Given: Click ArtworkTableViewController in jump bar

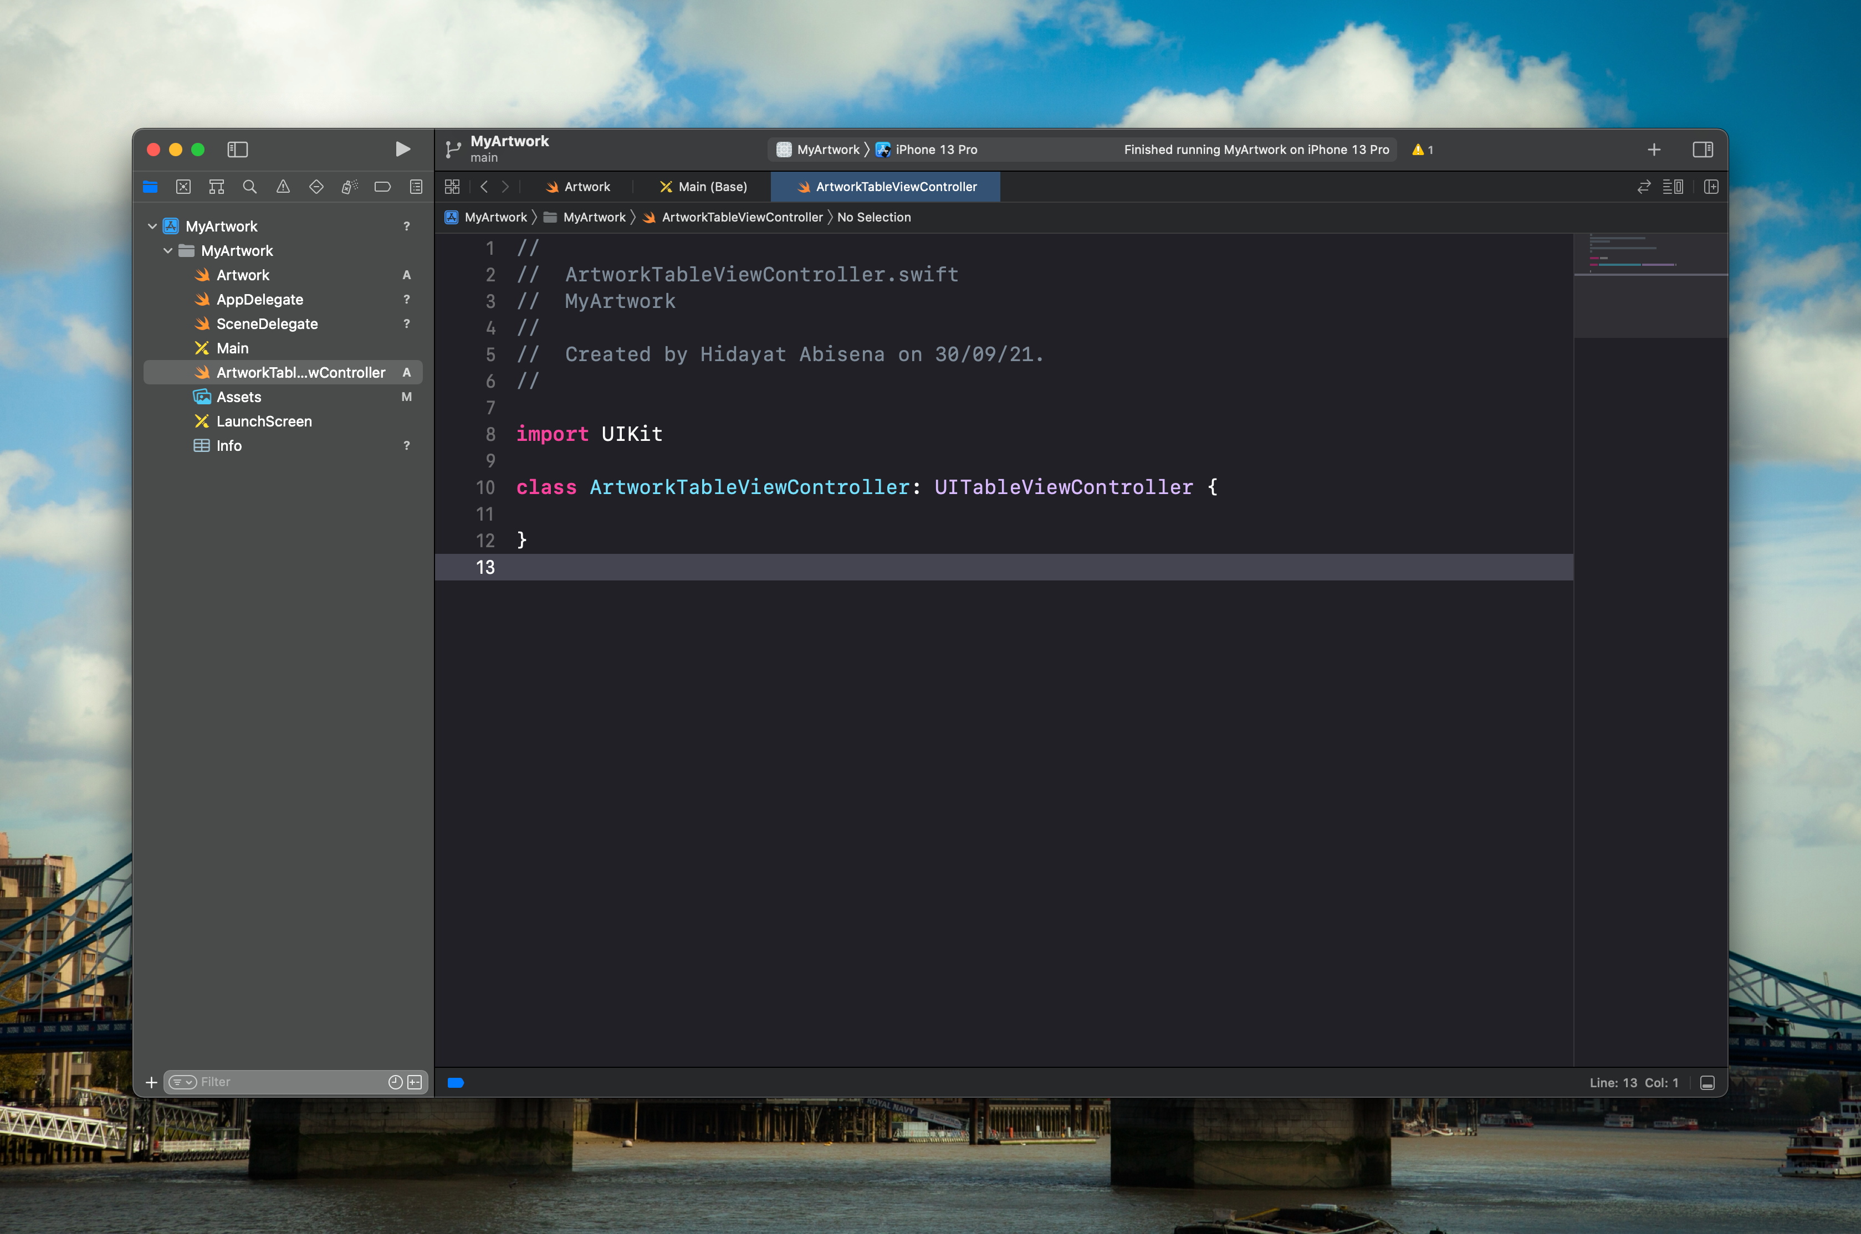Looking at the screenshot, I should coord(733,218).
